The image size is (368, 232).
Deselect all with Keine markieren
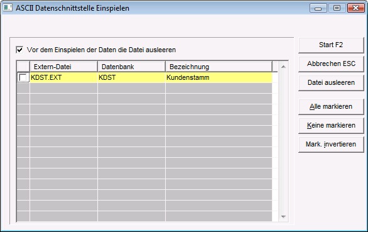point(331,125)
